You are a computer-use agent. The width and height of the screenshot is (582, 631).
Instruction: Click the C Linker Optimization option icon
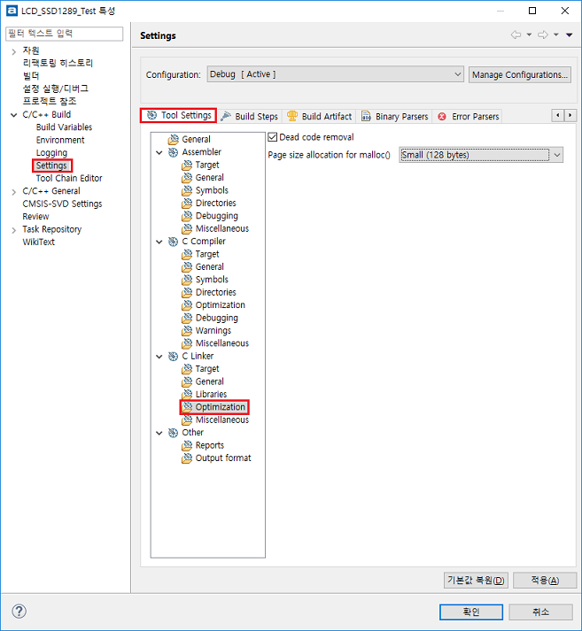tap(187, 407)
